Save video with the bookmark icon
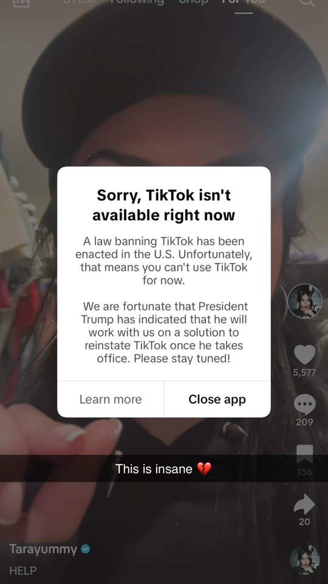 (x=304, y=454)
